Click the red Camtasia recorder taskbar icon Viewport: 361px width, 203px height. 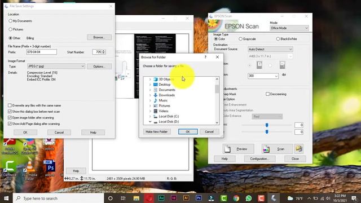click(261, 198)
